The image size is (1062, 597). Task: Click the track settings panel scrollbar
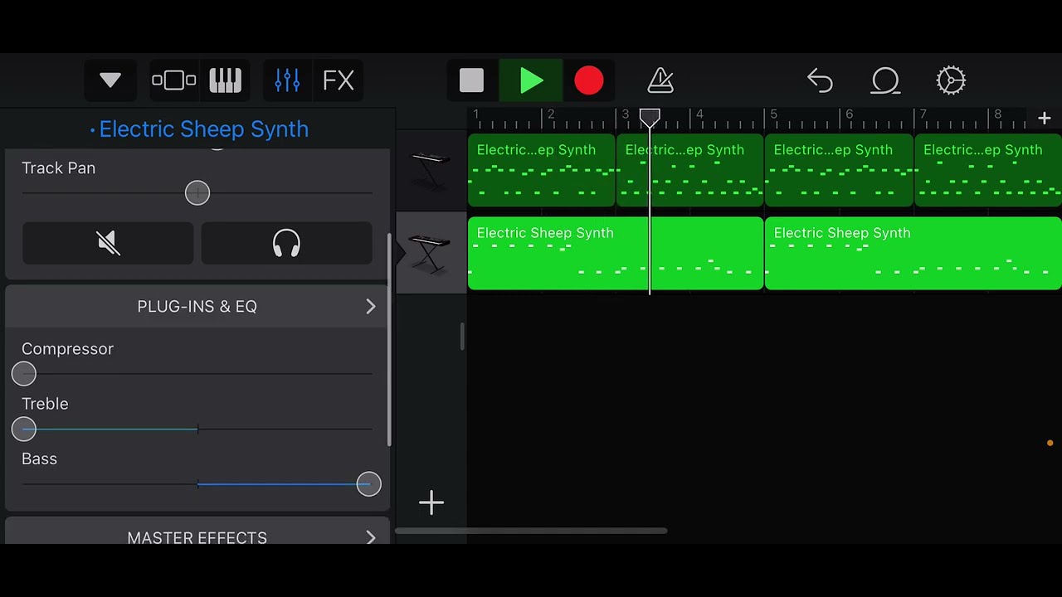click(x=389, y=340)
